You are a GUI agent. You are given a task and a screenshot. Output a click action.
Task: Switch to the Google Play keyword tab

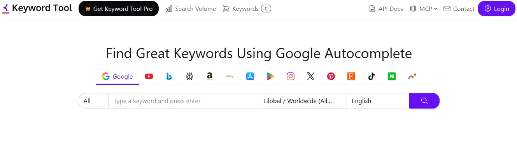point(270,77)
